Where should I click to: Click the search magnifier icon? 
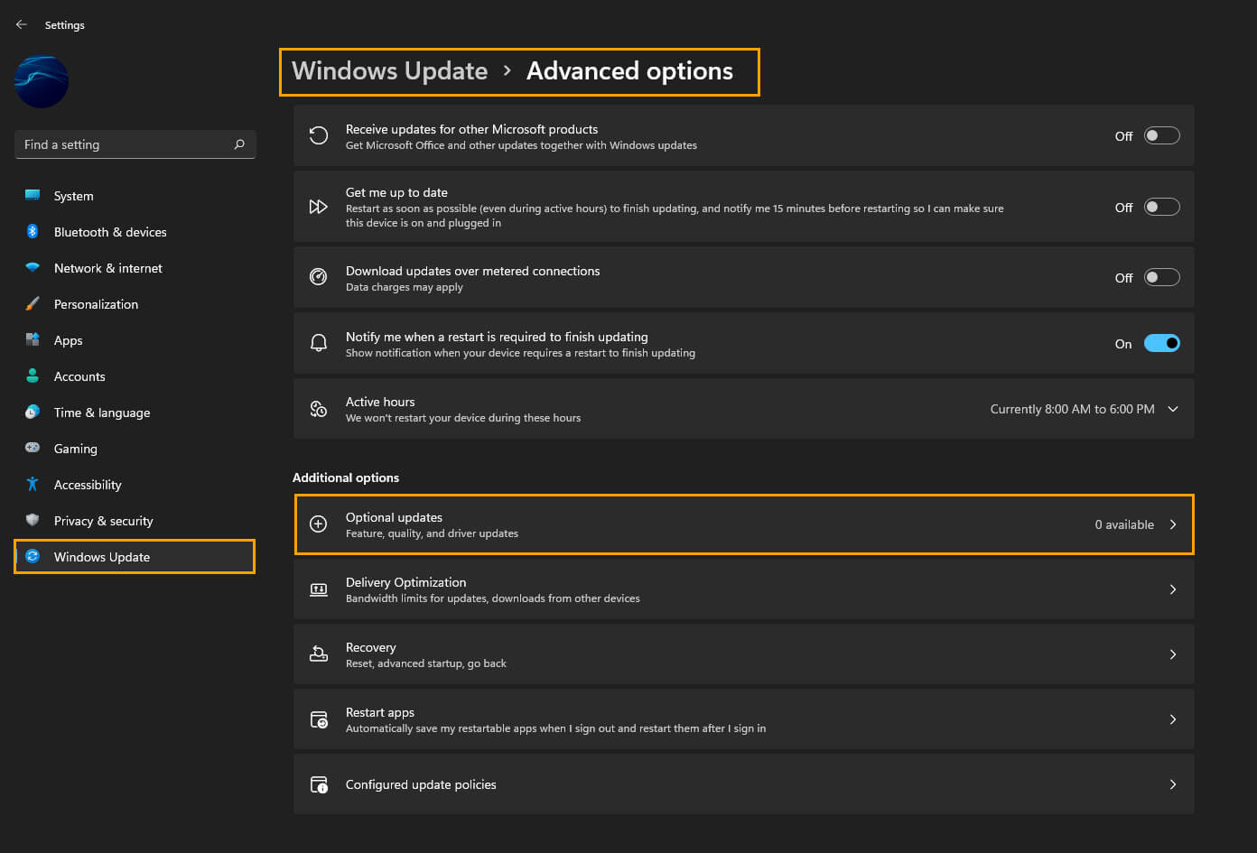pos(239,144)
